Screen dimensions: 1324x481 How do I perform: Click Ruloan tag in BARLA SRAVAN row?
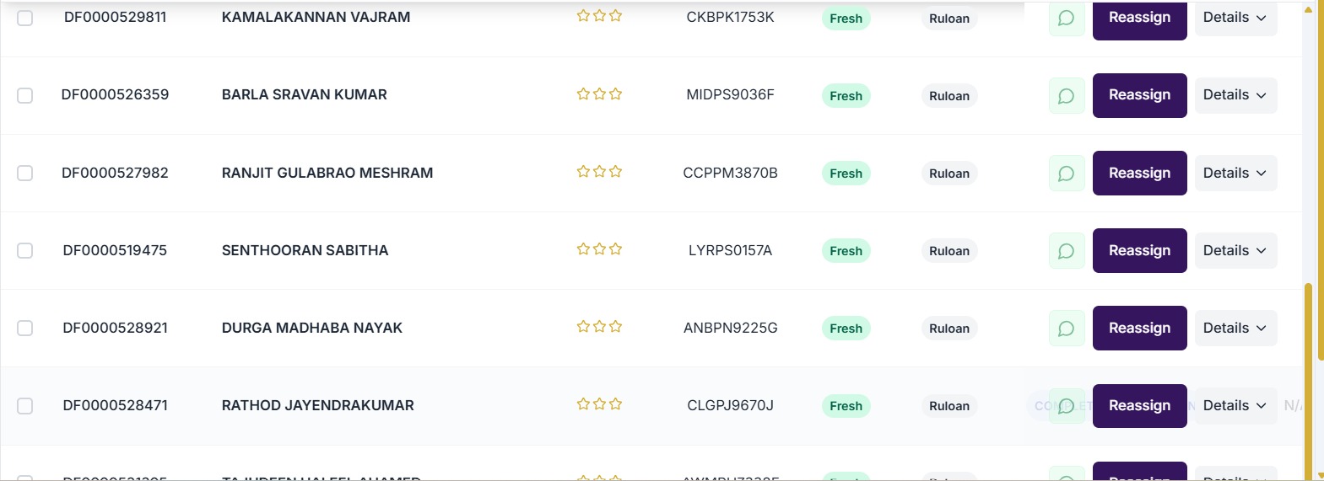(x=949, y=96)
